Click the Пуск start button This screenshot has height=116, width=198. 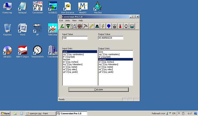pos(5,113)
